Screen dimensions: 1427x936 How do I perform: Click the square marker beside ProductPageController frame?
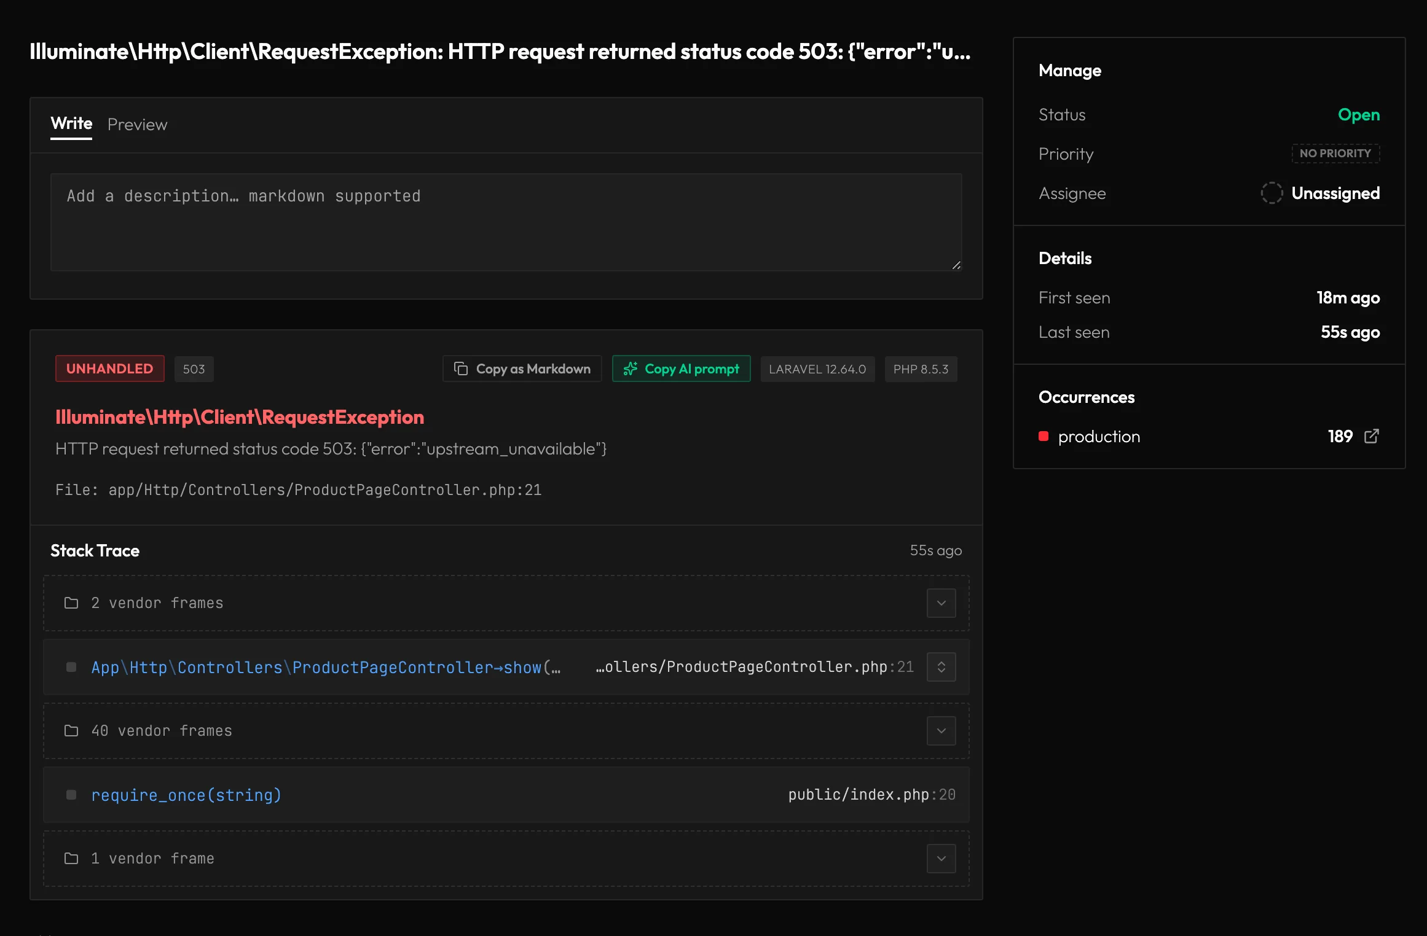[x=71, y=667]
